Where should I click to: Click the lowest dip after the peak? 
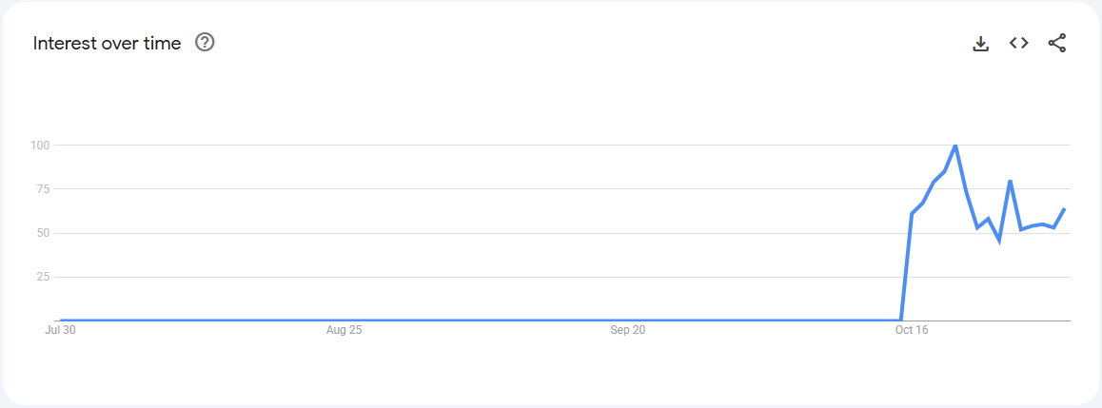(x=999, y=241)
